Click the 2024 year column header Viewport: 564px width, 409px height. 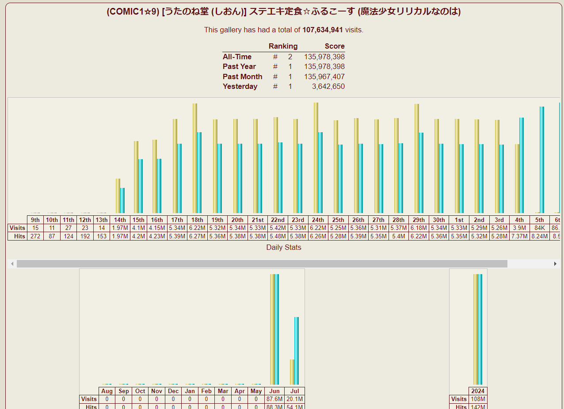click(x=478, y=391)
